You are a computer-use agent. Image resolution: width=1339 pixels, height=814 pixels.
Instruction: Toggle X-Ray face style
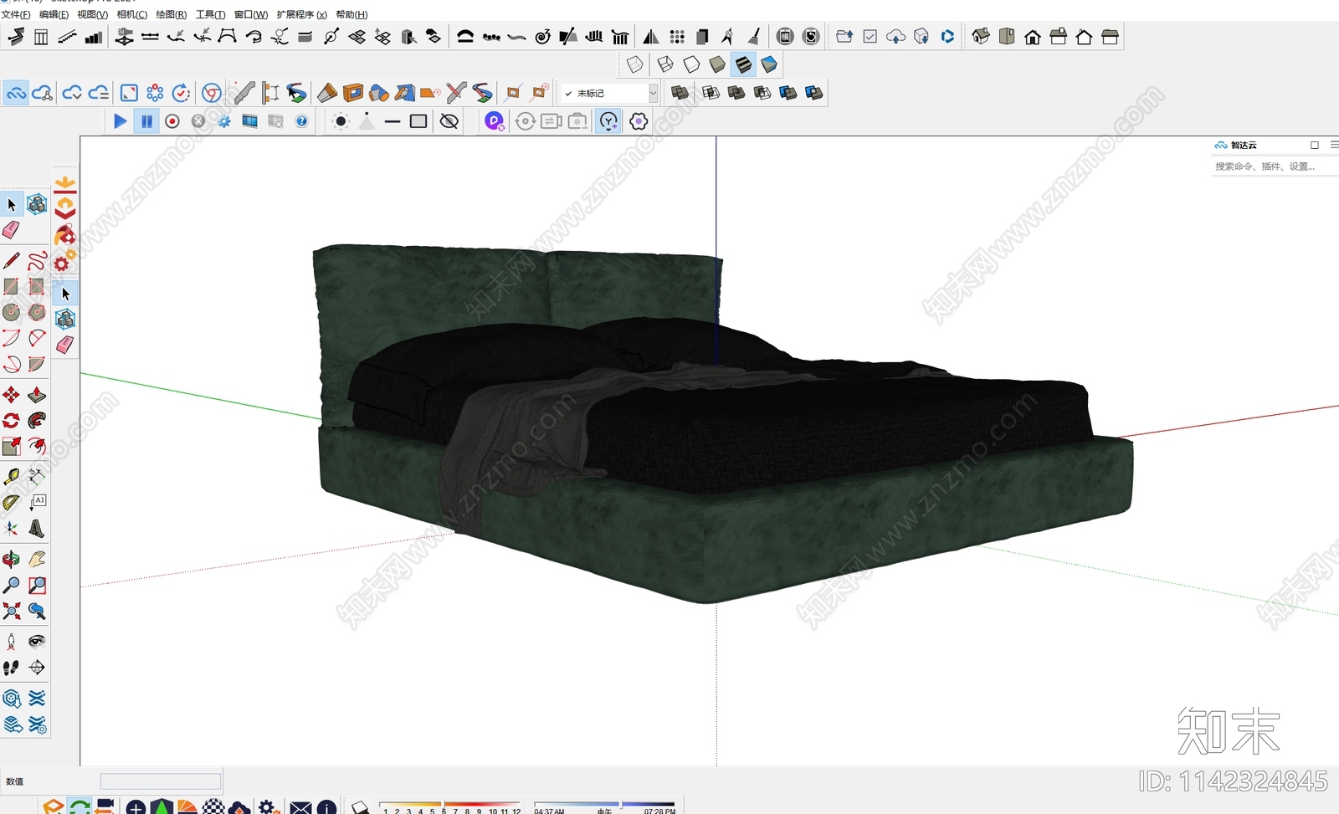click(635, 64)
